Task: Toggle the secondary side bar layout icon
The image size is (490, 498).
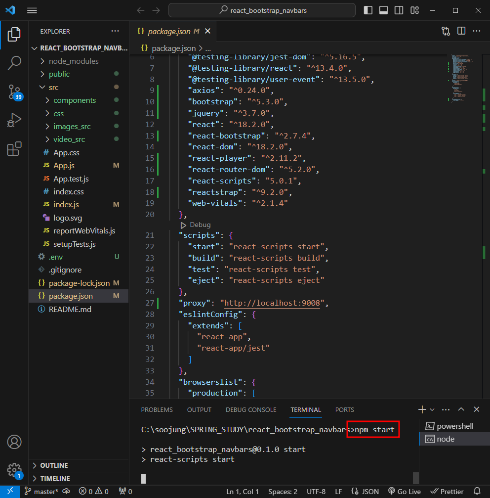Action: pos(399,10)
